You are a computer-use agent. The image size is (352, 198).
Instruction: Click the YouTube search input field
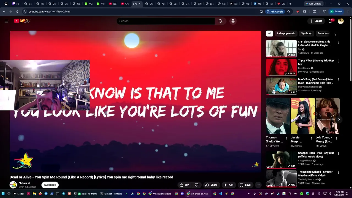[x=166, y=21]
